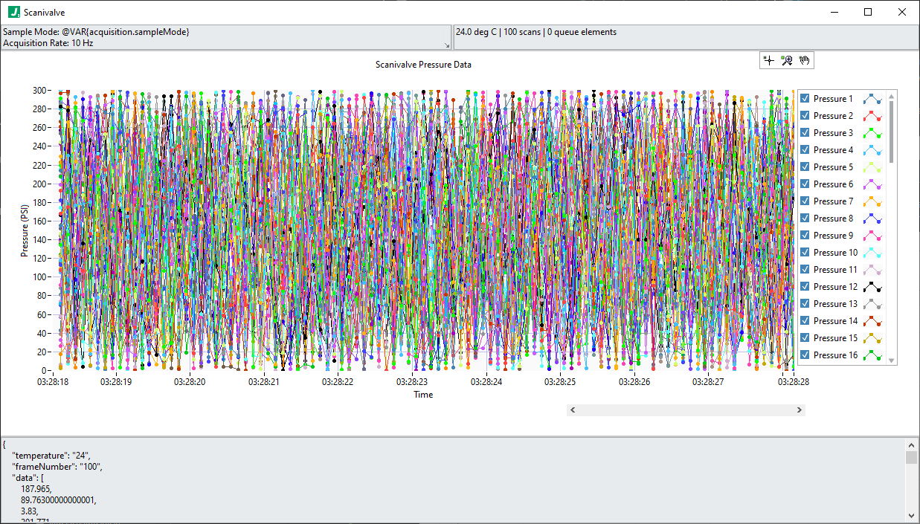Select the pan hand tool
Image resolution: width=920 pixels, height=524 pixels.
(x=805, y=61)
